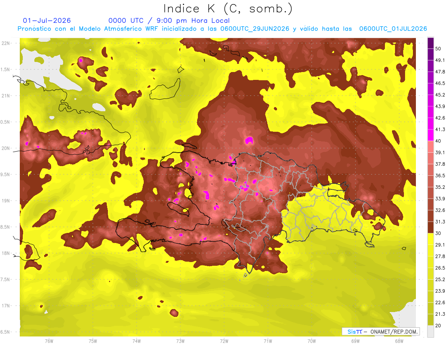Click the legend value "29.1"

pos(440,245)
